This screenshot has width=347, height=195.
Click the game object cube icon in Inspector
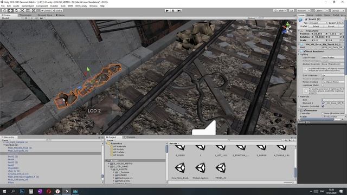tap(300, 19)
